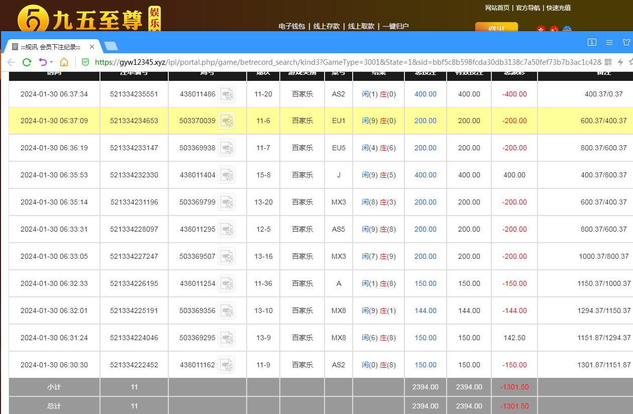The width and height of the screenshot is (633, 414).
Task: Open video replay for round 503369938
Action: (x=227, y=148)
